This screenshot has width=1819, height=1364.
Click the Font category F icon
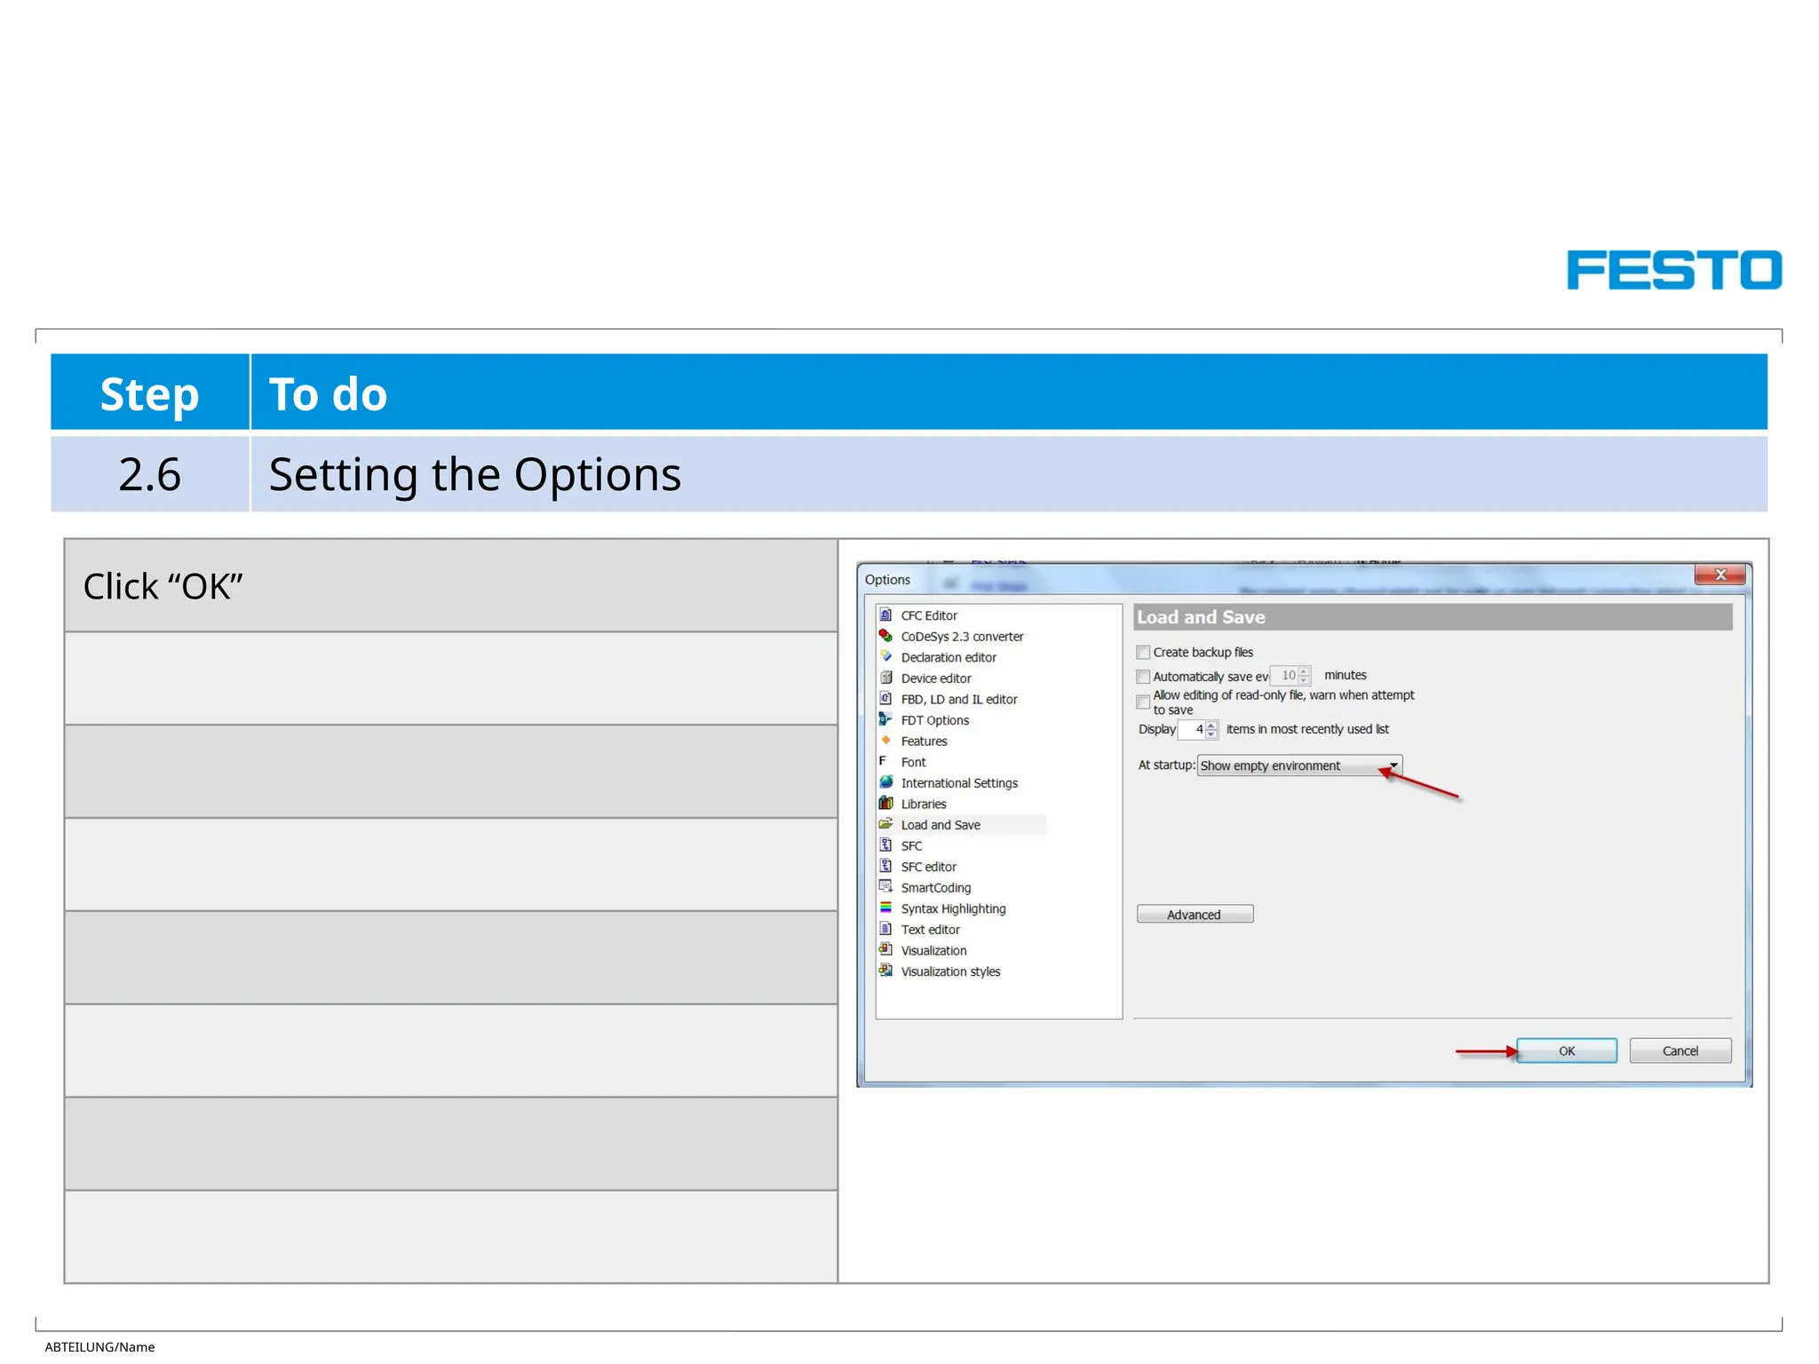point(883,761)
